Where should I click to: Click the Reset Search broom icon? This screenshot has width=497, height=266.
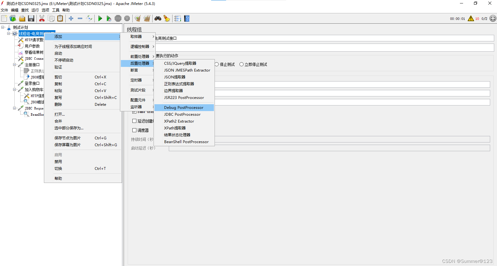tap(167, 18)
